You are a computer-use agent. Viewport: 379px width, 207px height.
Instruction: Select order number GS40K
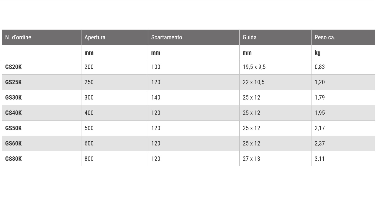click(13, 113)
